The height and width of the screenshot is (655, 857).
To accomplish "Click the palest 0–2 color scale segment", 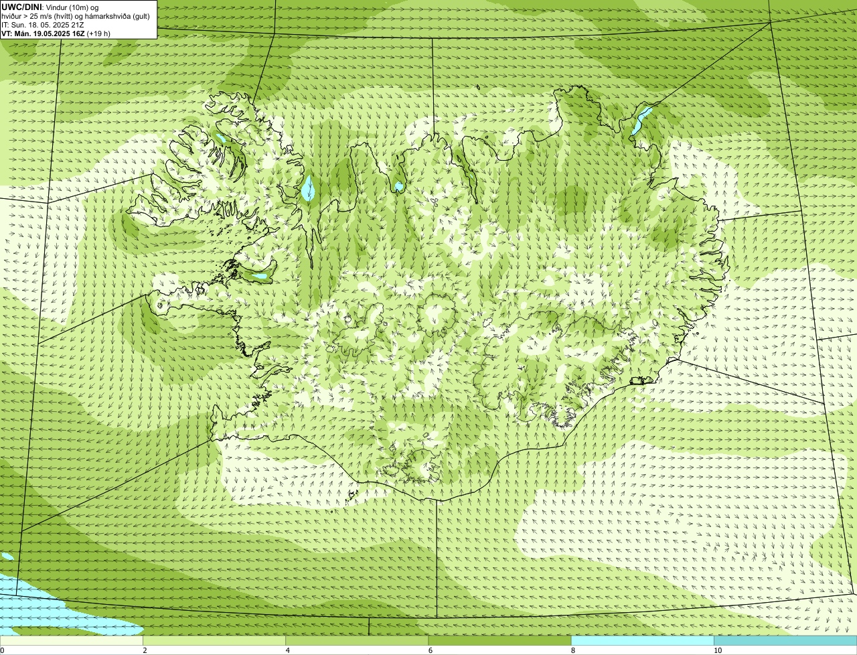I will pyautogui.click(x=71, y=640).
